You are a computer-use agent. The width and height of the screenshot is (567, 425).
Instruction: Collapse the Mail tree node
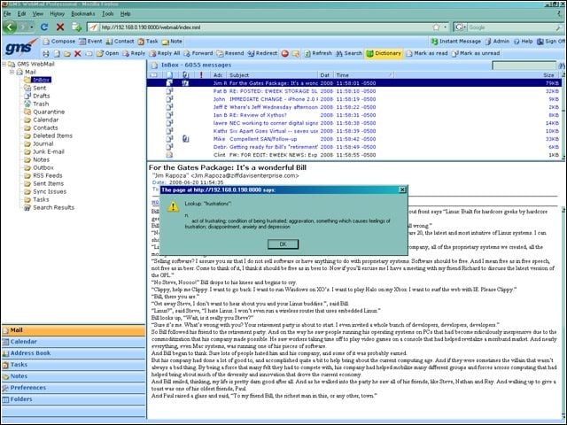pos(12,72)
